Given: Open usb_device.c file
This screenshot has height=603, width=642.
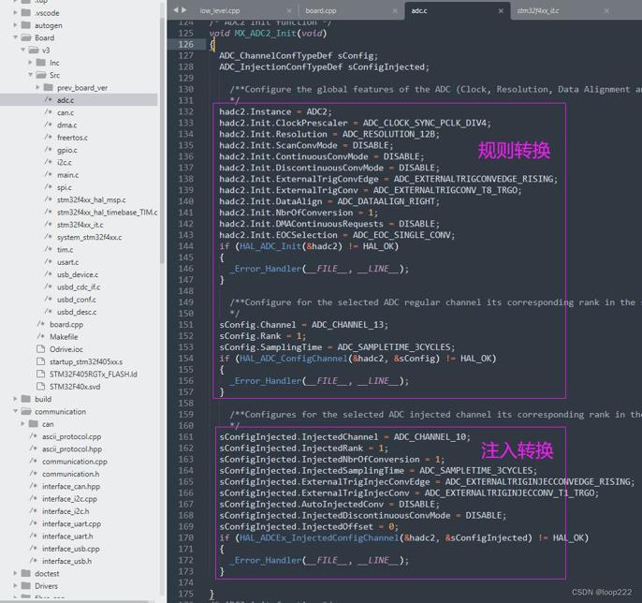Looking at the screenshot, I should point(78,274).
